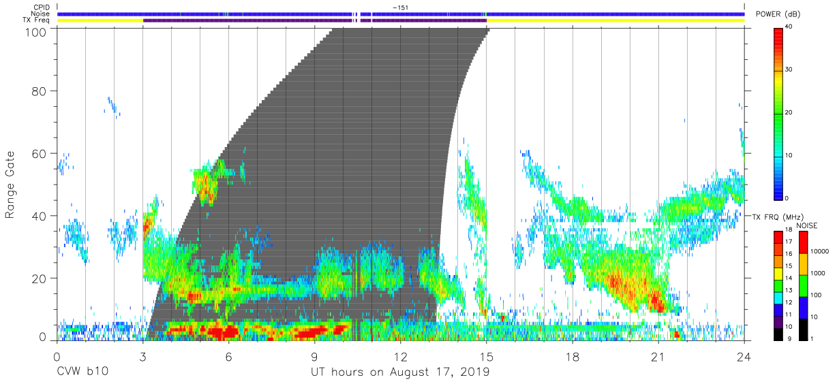Click the 'TX FRQ (MHz)' legend title

[x=779, y=216]
